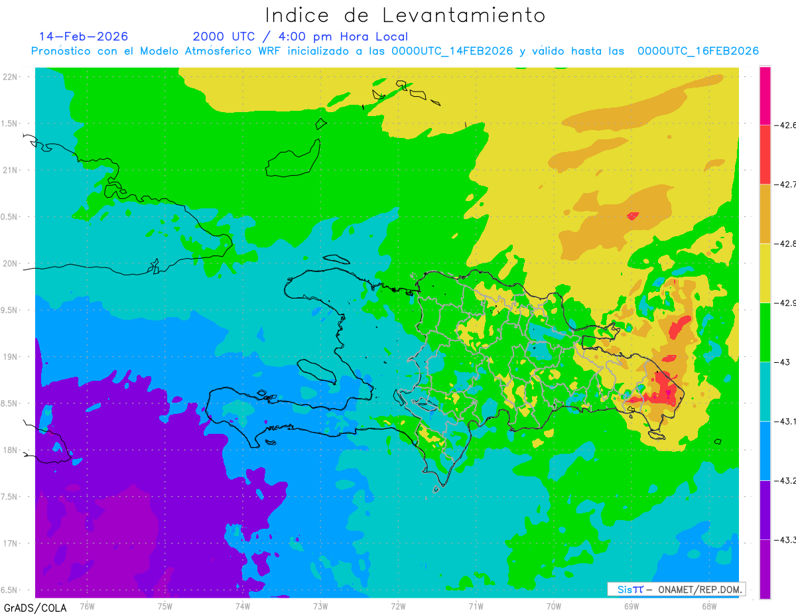This screenshot has width=796, height=615.
Task: Click the '73W' longitude label
Action: click(320, 606)
